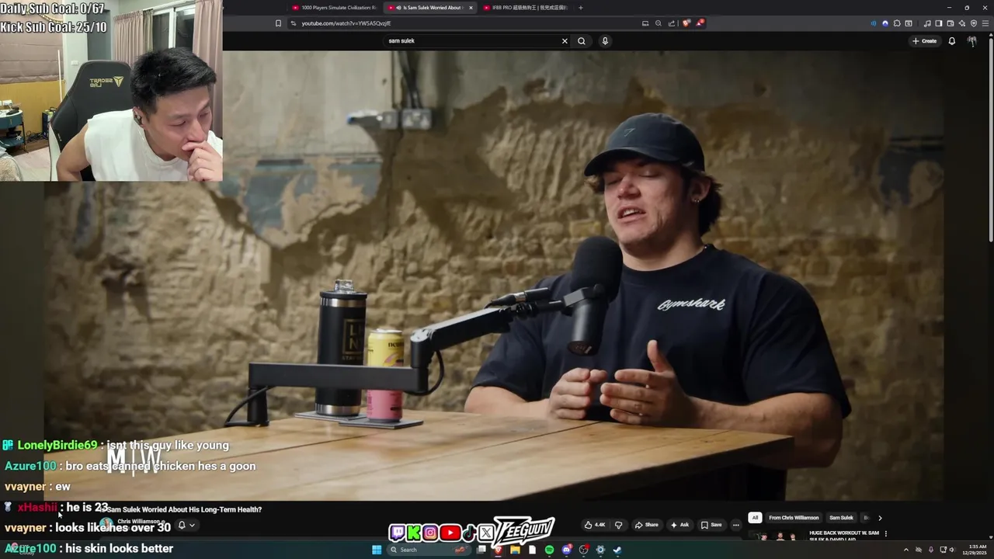
Task: Share this page from address bar
Action: [670, 23]
